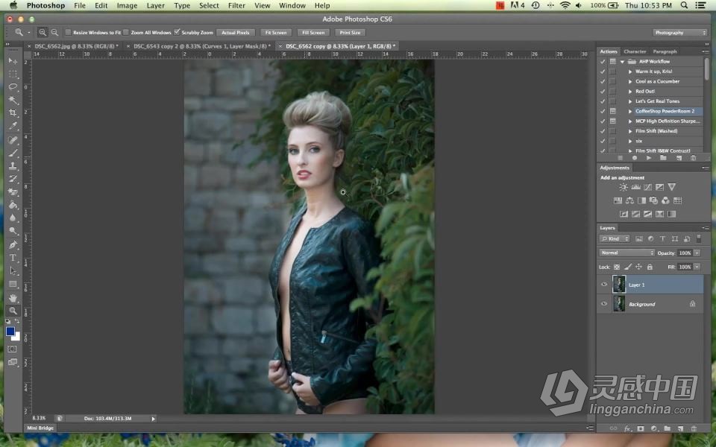Screen dimensions: 716x447
Task: Create a new layer
Action: [680, 428]
